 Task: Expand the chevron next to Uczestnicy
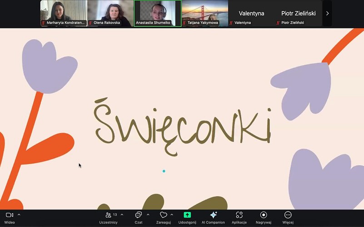(122, 215)
